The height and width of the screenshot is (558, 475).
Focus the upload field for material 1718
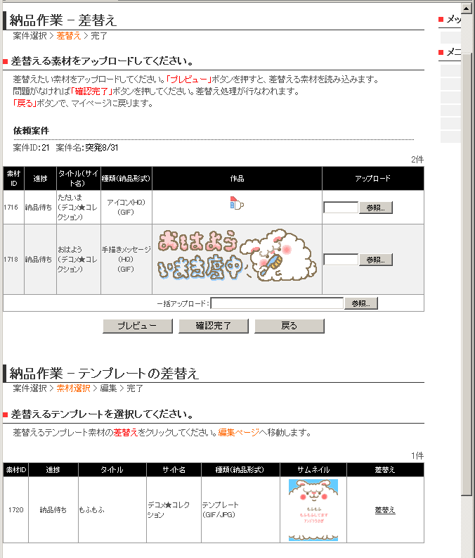pos(341,260)
